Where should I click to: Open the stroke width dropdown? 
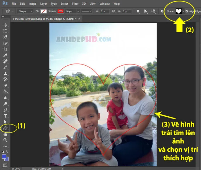tap(78, 11)
